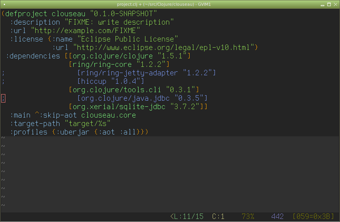340x222 pixels.
Task: Close the GVIM1 window
Action: 335,5
